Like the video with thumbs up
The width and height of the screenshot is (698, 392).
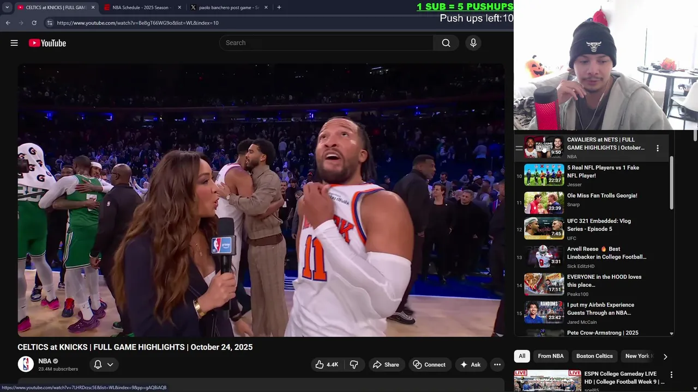[x=327, y=365]
